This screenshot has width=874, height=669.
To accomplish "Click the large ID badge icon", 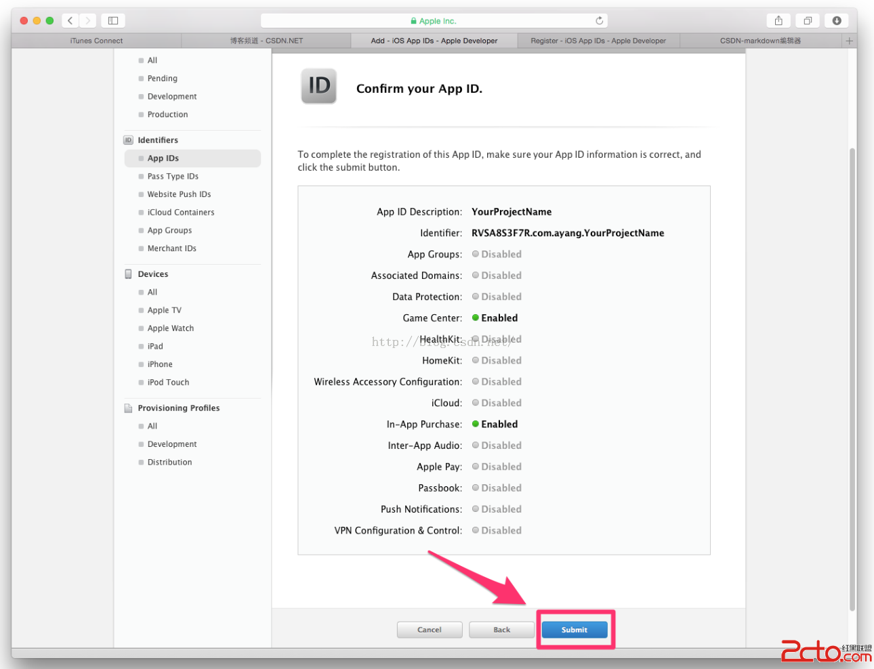I will (319, 87).
